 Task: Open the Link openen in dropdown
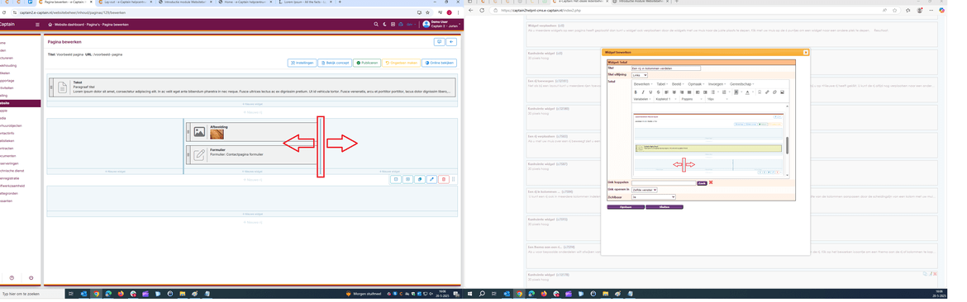(x=645, y=190)
